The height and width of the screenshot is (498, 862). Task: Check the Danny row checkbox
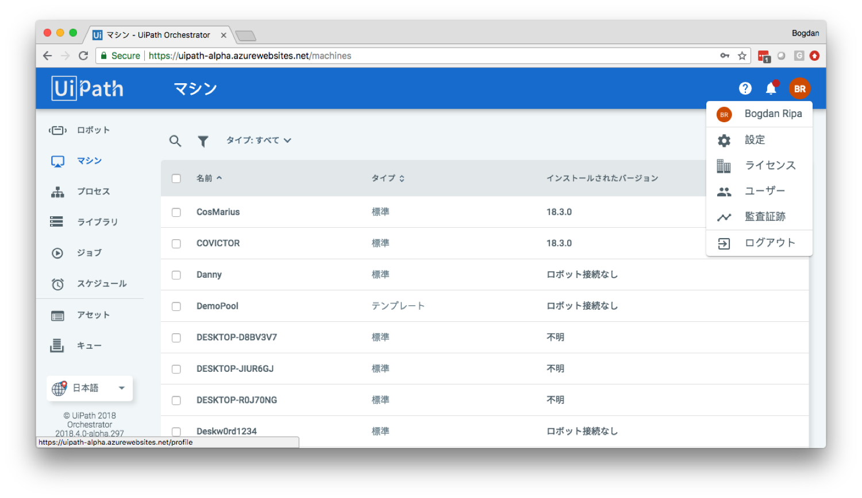point(176,275)
